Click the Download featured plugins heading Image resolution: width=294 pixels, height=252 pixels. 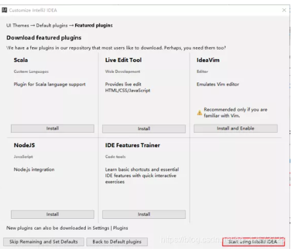[44, 38]
